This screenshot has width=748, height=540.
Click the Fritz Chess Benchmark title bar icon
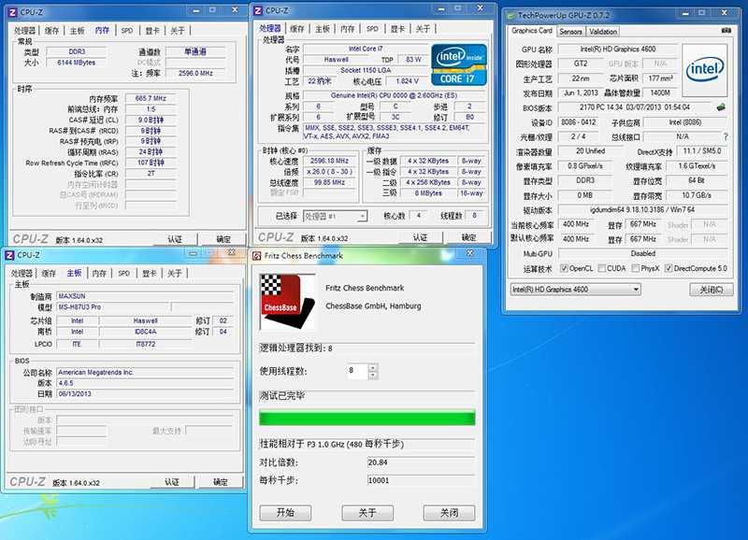256,255
